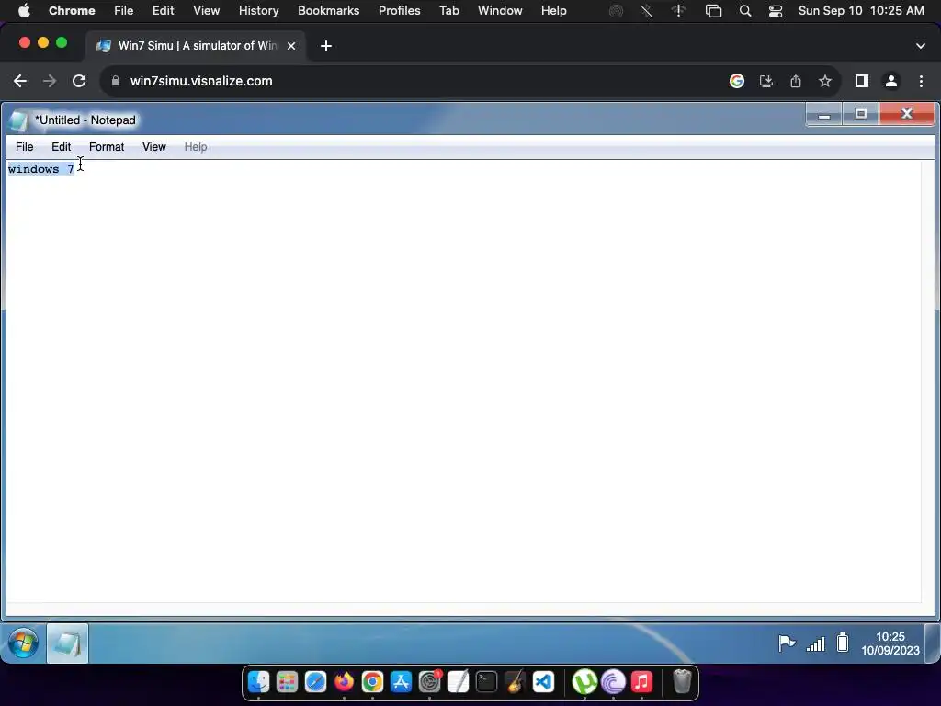
Task: Open the Profiles menu in menu bar
Action: (399, 10)
